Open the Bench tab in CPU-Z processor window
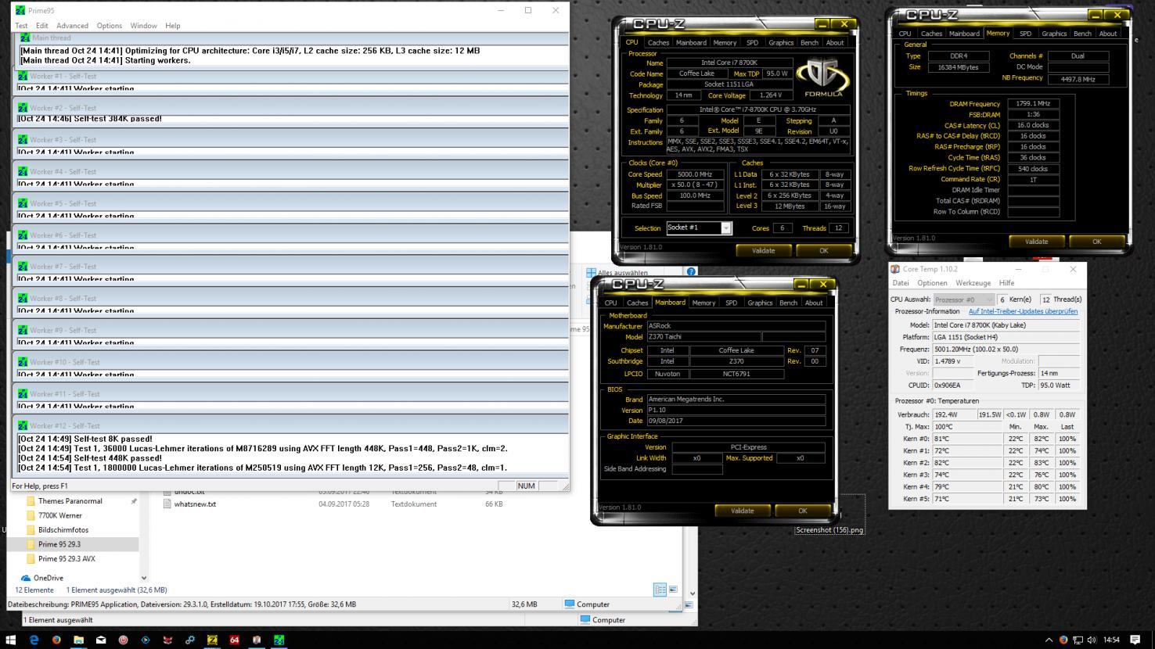This screenshot has width=1155, height=649. tap(809, 43)
